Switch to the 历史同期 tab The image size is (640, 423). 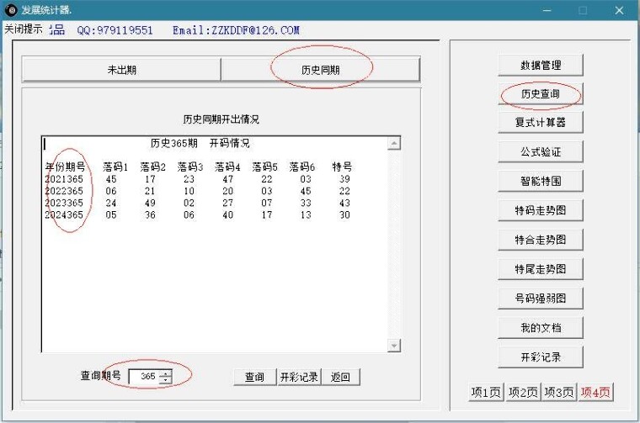(320, 70)
